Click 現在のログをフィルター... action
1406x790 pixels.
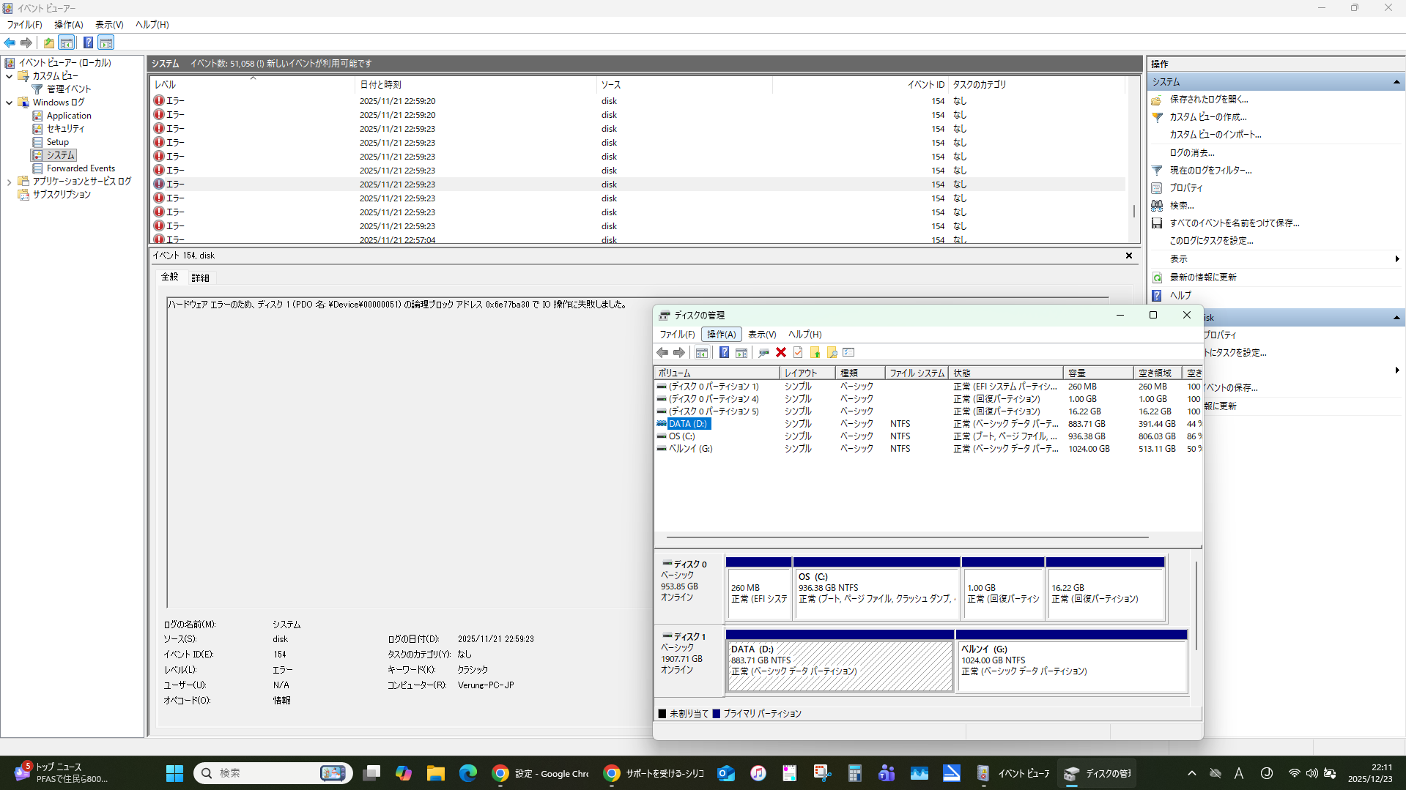click(1210, 171)
